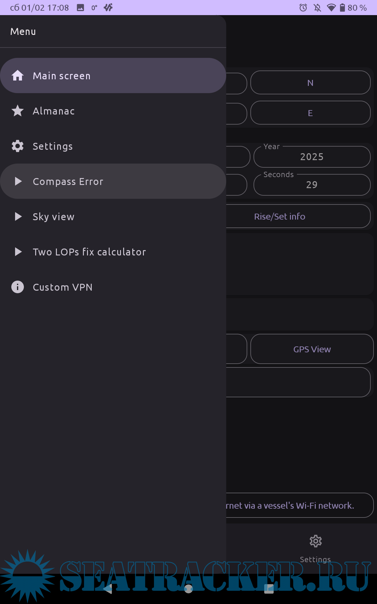Screen dimensions: 377x604
Task: Click the play arrow next to Compass Error
Action: (18, 181)
